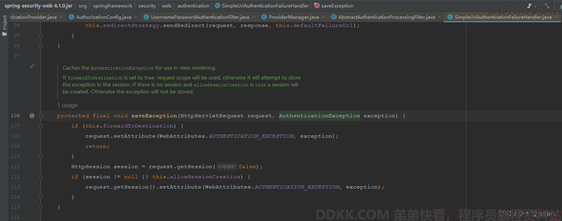
Task: Click the pencil icon beside the doc comment
Action: pyautogui.click(x=32, y=66)
